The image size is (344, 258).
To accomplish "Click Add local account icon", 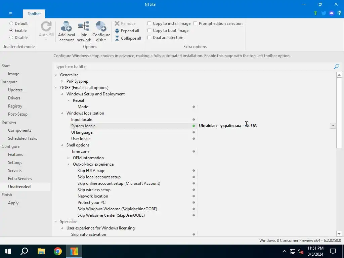I will pyautogui.click(x=66, y=26).
